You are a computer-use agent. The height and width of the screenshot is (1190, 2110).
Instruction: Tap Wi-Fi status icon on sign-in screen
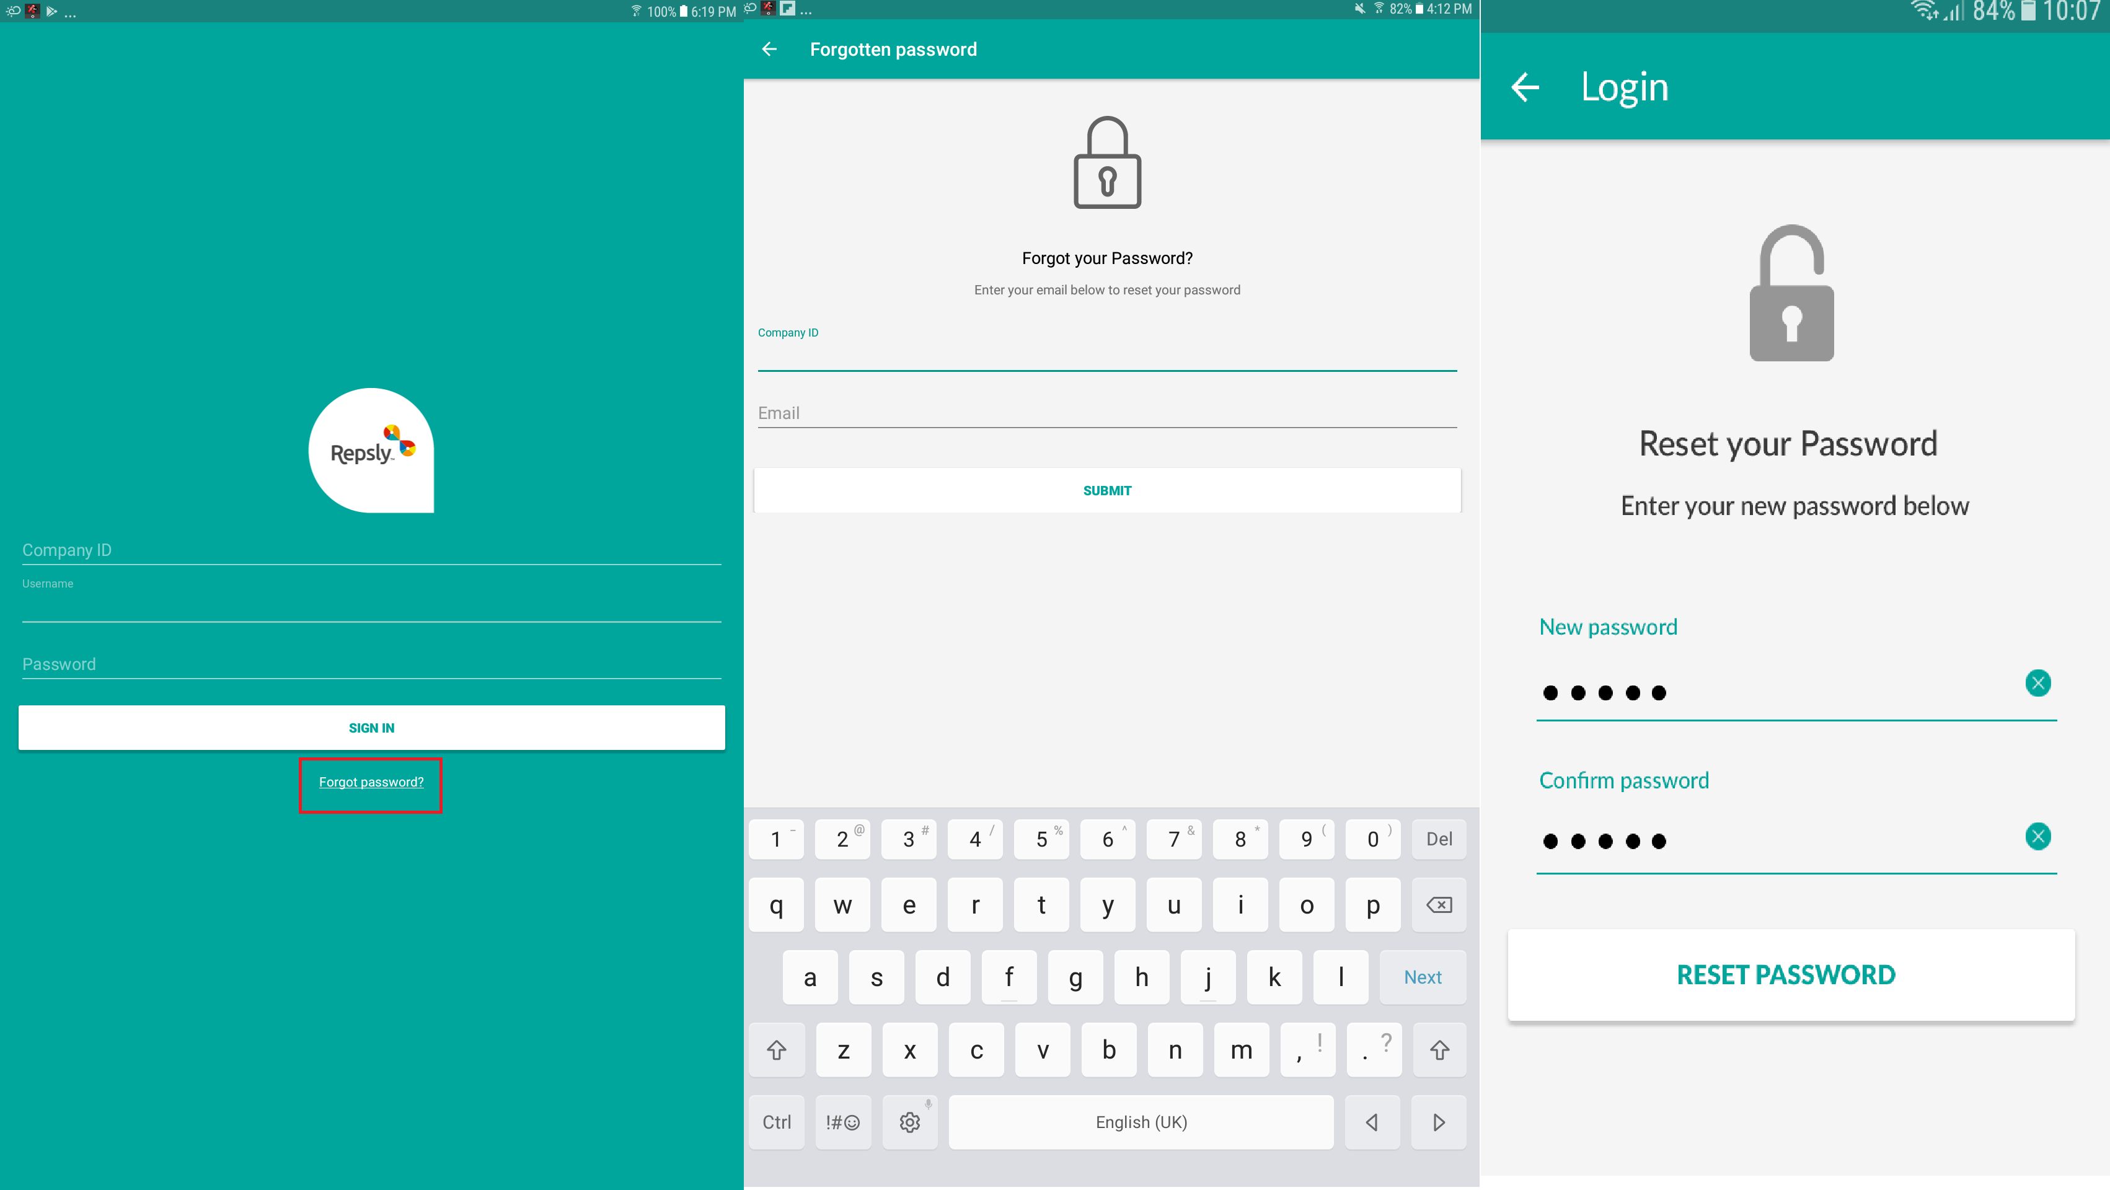[637, 11]
